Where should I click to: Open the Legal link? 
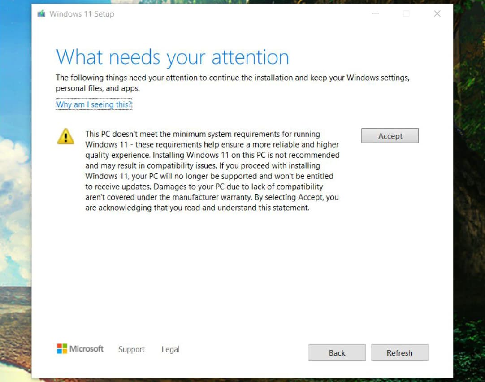170,349
